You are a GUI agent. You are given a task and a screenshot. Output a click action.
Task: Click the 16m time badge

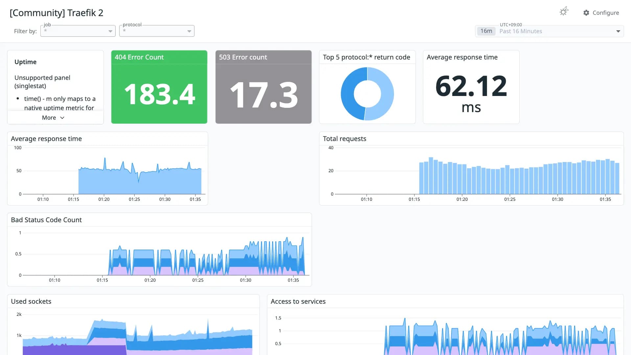[486, 31]
